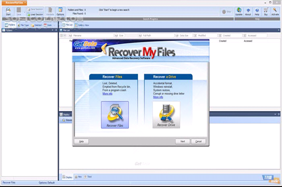
Task: Open the RecoverMyFiles application menu
Action: tap(15, 3)
